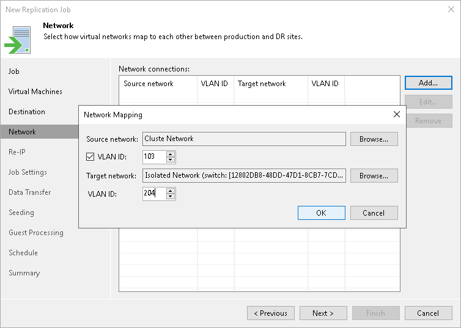The image size is (461, 328).
Task: Click the second VLAN ID column header
Action: coord(325,84)
